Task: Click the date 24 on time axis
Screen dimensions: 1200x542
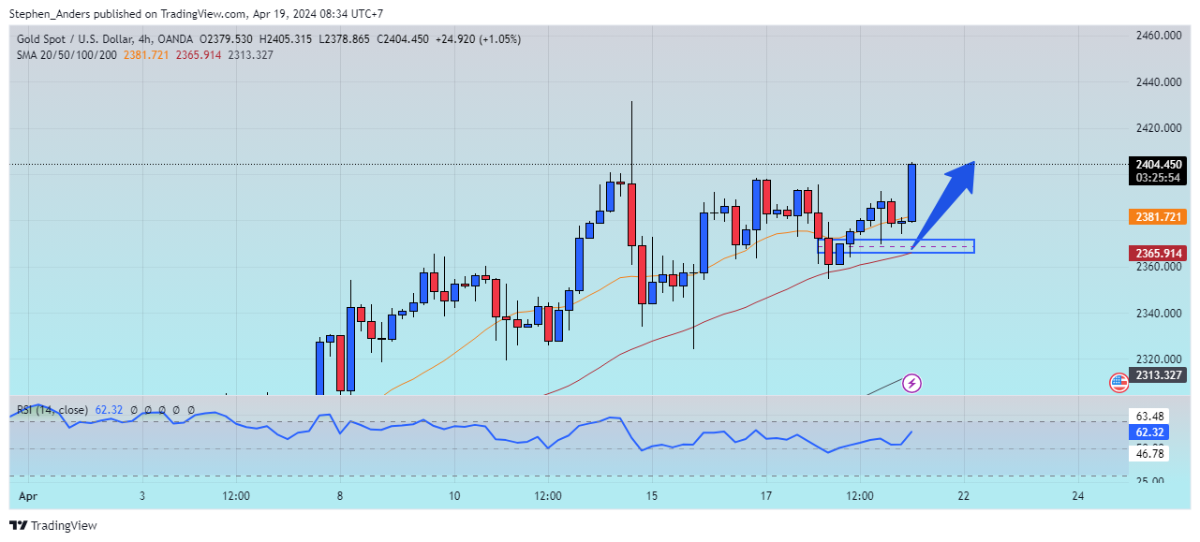Action: (x=1078, y=496)
